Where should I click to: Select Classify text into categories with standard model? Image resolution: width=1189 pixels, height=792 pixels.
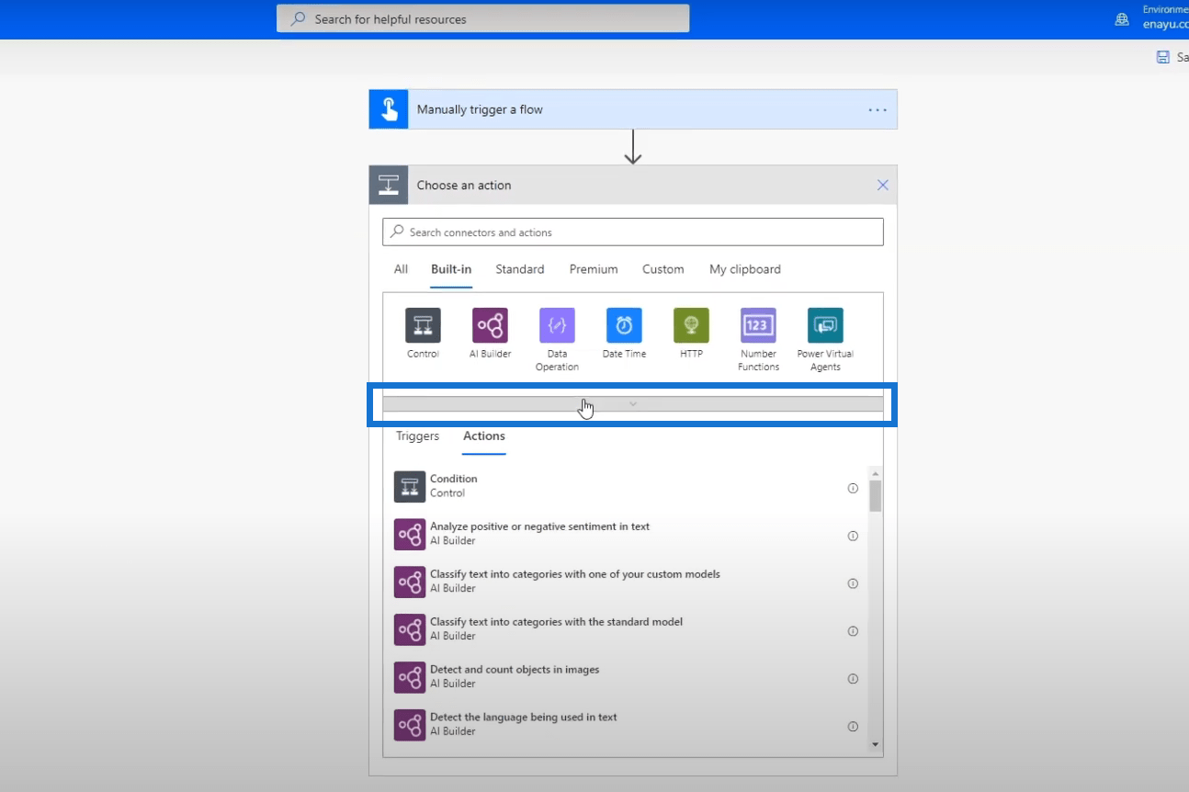pyautogui.click(x=556, y=622)
